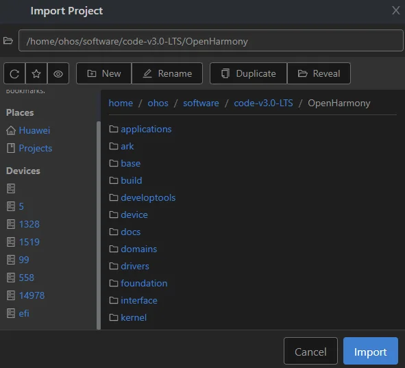405x368 pixels.
Task: Click the Duplicate button
Action: [x=248, y=73]
